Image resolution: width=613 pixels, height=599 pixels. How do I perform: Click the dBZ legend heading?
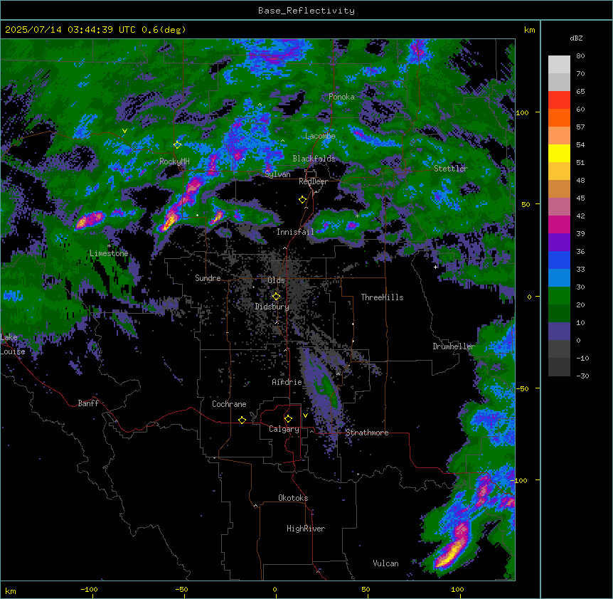click(576, 38)
